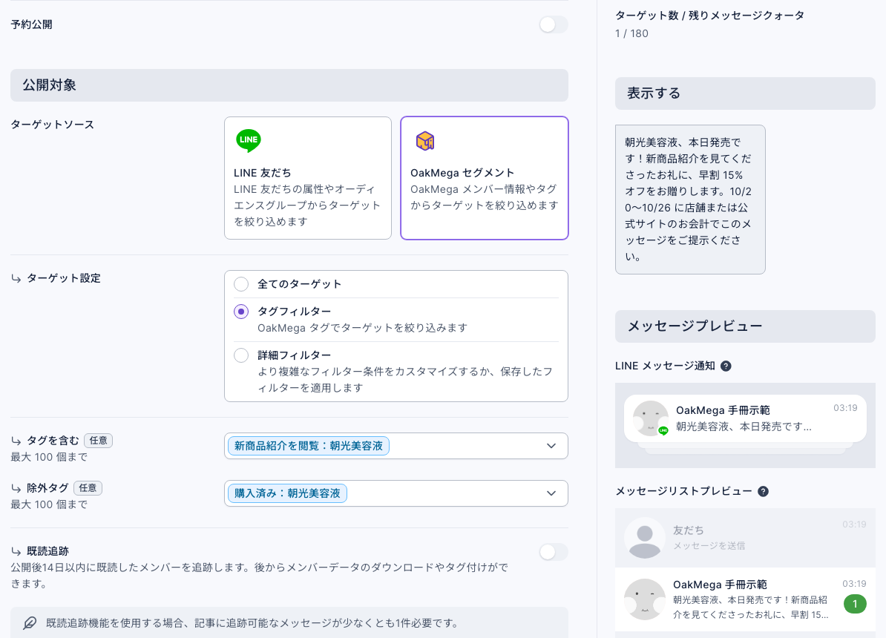Viewport: 886px width, 638px height.
Task: Select the タグフィルター radio button
Action: pos(241,312)
